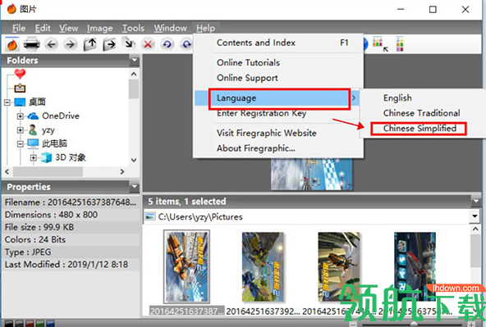Image resolution: width=486 pixels, height=327 pixels.
Task: Select the yzy user folder
Action: click(48, 130)
